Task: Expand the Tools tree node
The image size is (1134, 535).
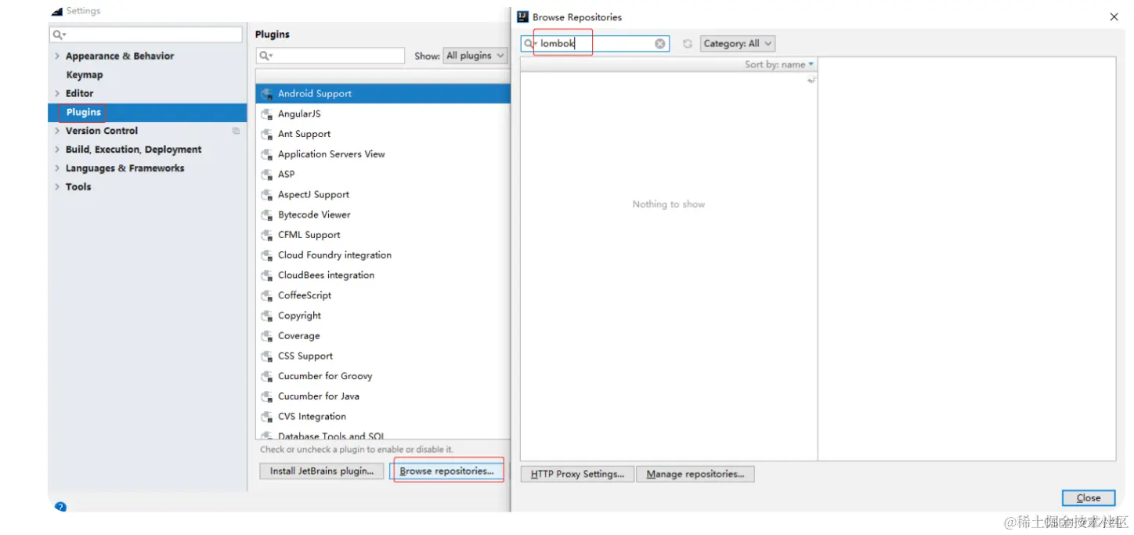Action: [x=57, y=187]
